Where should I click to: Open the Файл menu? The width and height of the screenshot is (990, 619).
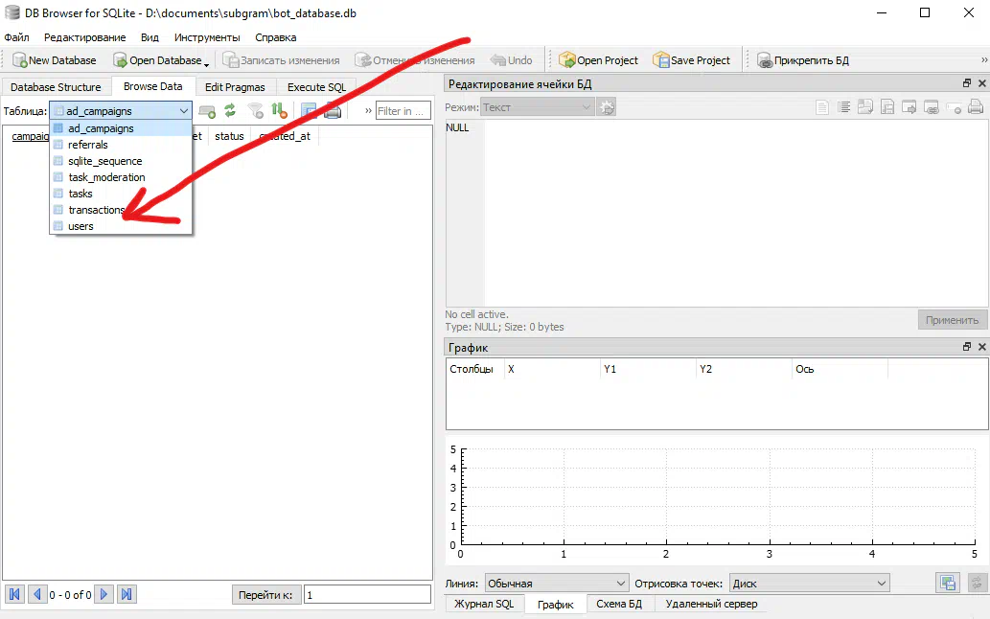(16, 37)
